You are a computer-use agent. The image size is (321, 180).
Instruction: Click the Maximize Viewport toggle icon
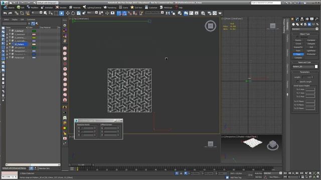pos(318,177)
